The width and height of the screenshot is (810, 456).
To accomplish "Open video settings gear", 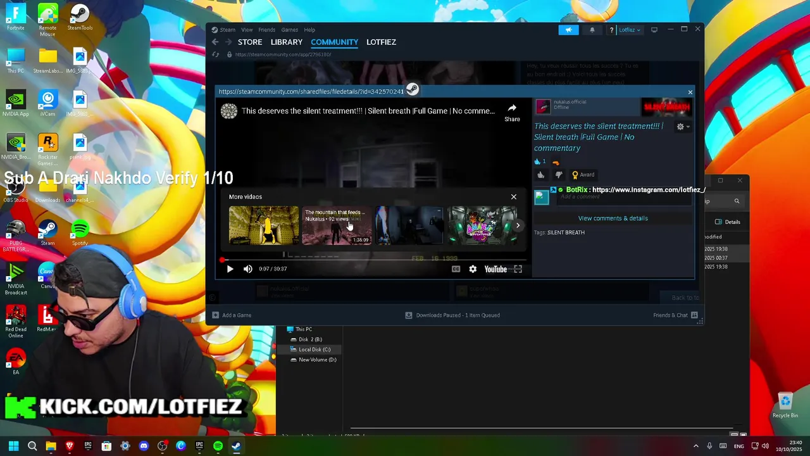I will (x=473, y=269).
